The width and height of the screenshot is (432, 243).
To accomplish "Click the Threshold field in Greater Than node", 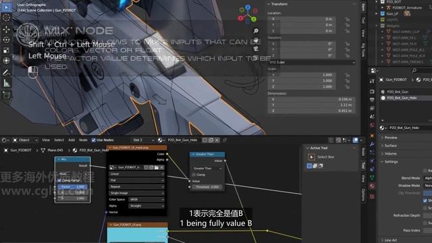I will click(207, 187).
